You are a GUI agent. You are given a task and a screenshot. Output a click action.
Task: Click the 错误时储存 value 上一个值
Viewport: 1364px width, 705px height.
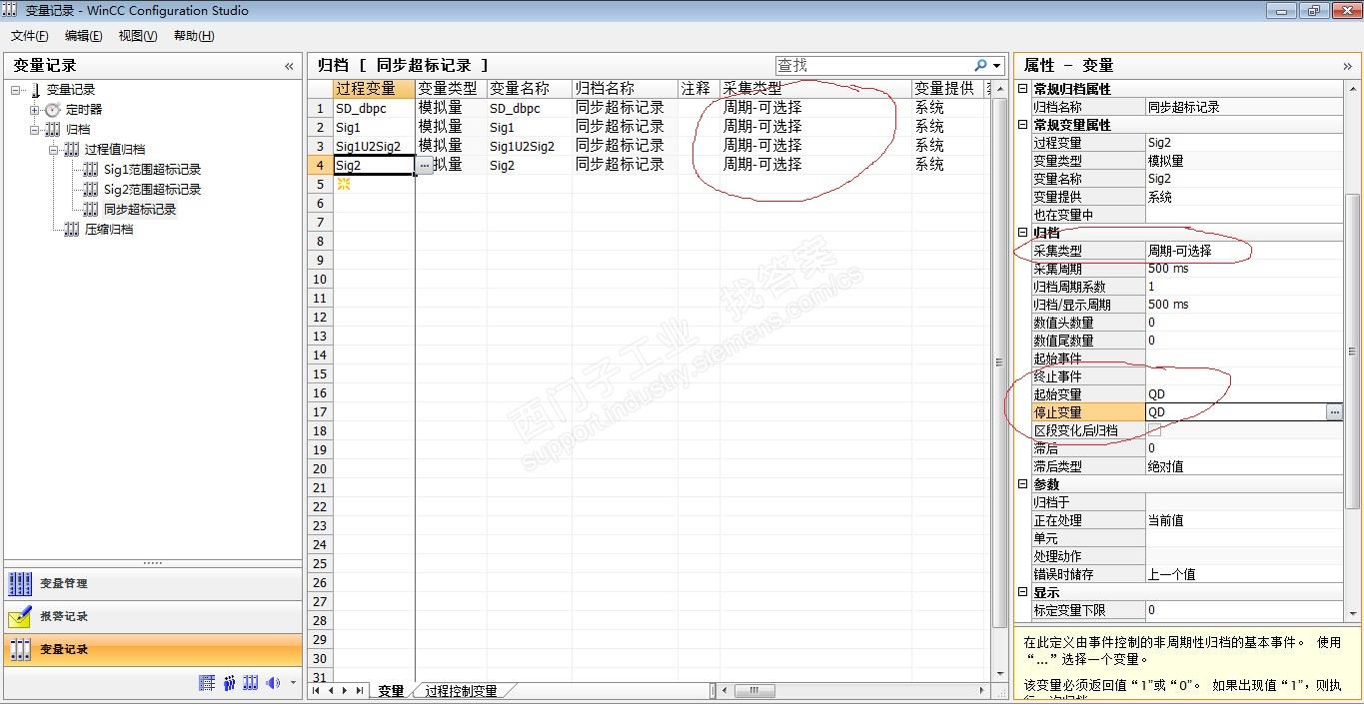click(1244, 574)
